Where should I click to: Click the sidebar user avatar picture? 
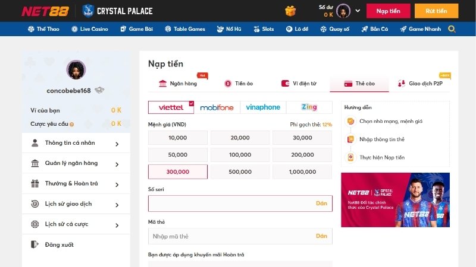[76, 69]
